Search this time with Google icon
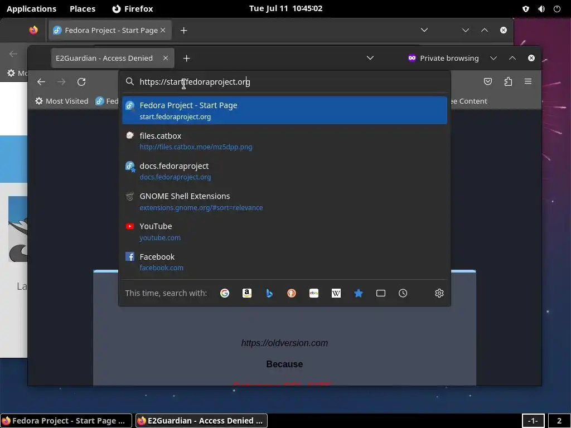Screen dimensions: 571x428 point(225,293)
